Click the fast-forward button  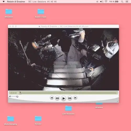click(70, 98)
